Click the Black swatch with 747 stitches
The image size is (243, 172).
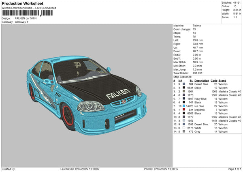pyautogui.click(x=184, y=102)
